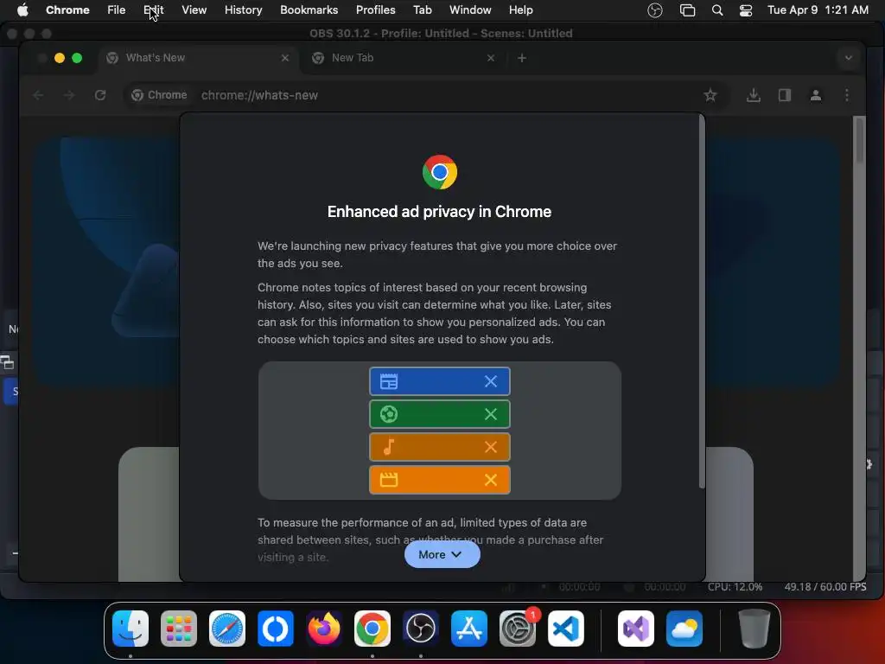Click the date and time in menu bar
The height and width of the screenshot is (664, 885).
tap(818, 10)
